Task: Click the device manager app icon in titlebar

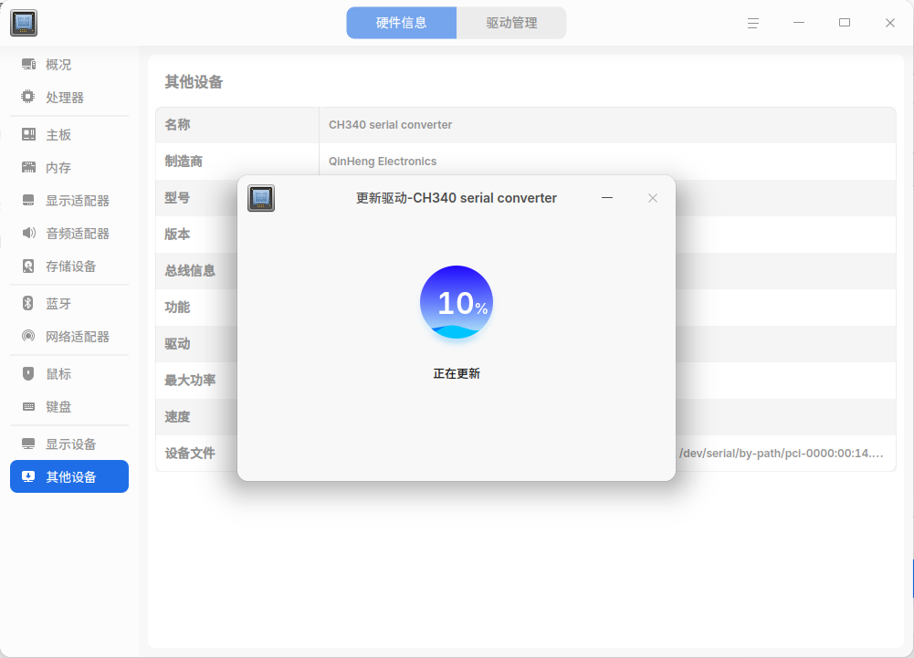Action: 24,23
